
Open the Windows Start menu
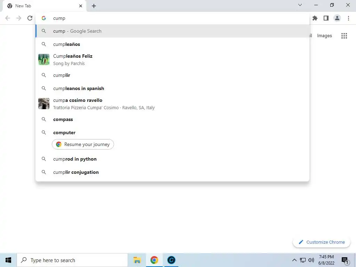8,260
